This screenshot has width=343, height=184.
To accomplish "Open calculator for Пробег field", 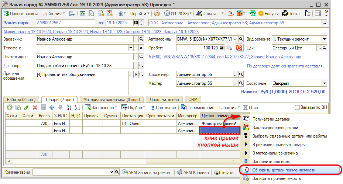I will 222,48.
